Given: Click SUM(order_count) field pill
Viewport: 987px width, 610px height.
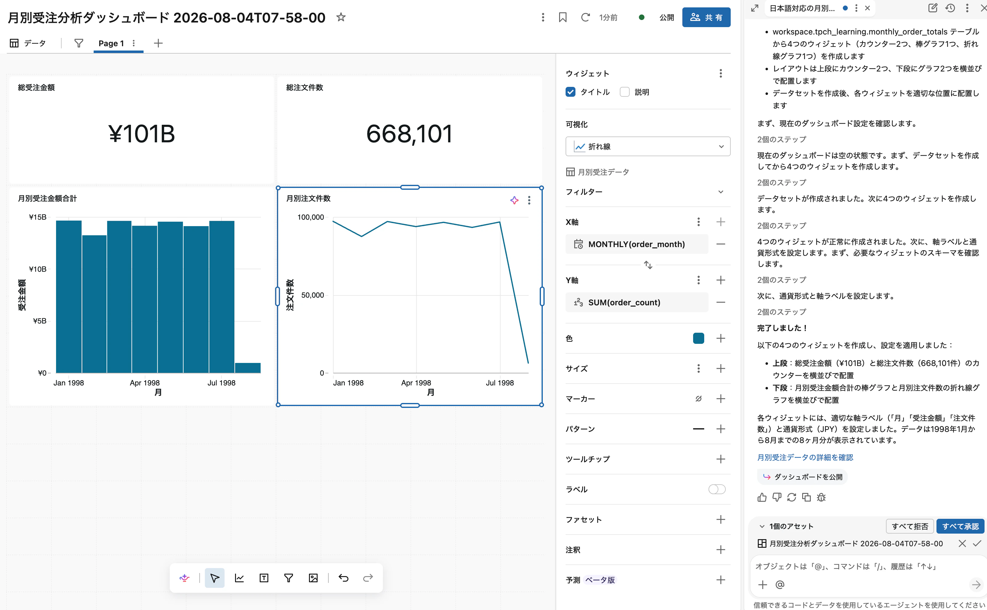Looking at the screenshot, I should 637,302.
